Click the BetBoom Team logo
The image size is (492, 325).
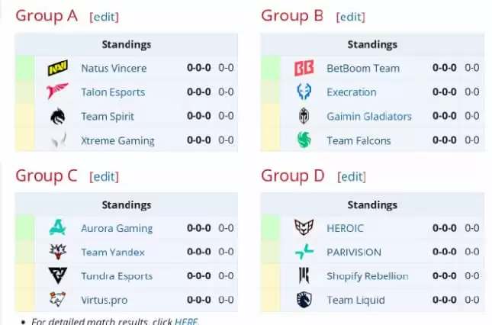[x=303, y=68]
